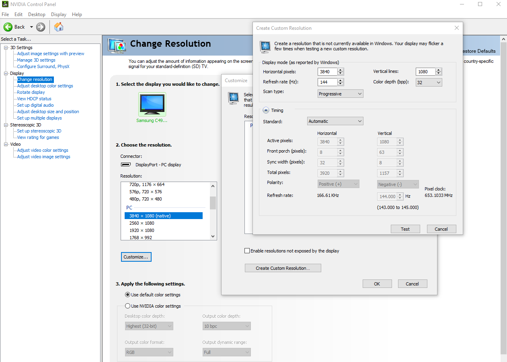Viewport: 507px width, 362px height.
Task: Select 3840 × 1080 (native) resolution
Action: [164, 216]
